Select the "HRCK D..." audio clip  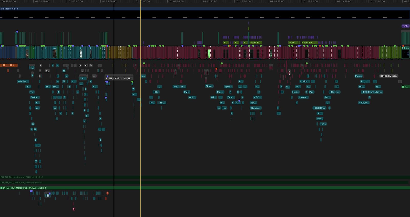[364, 103]
